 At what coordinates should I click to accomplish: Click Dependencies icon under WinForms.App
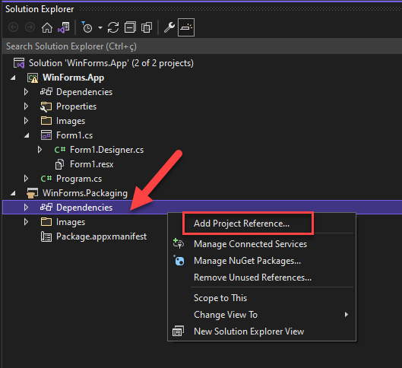click(x=46, y=92)
